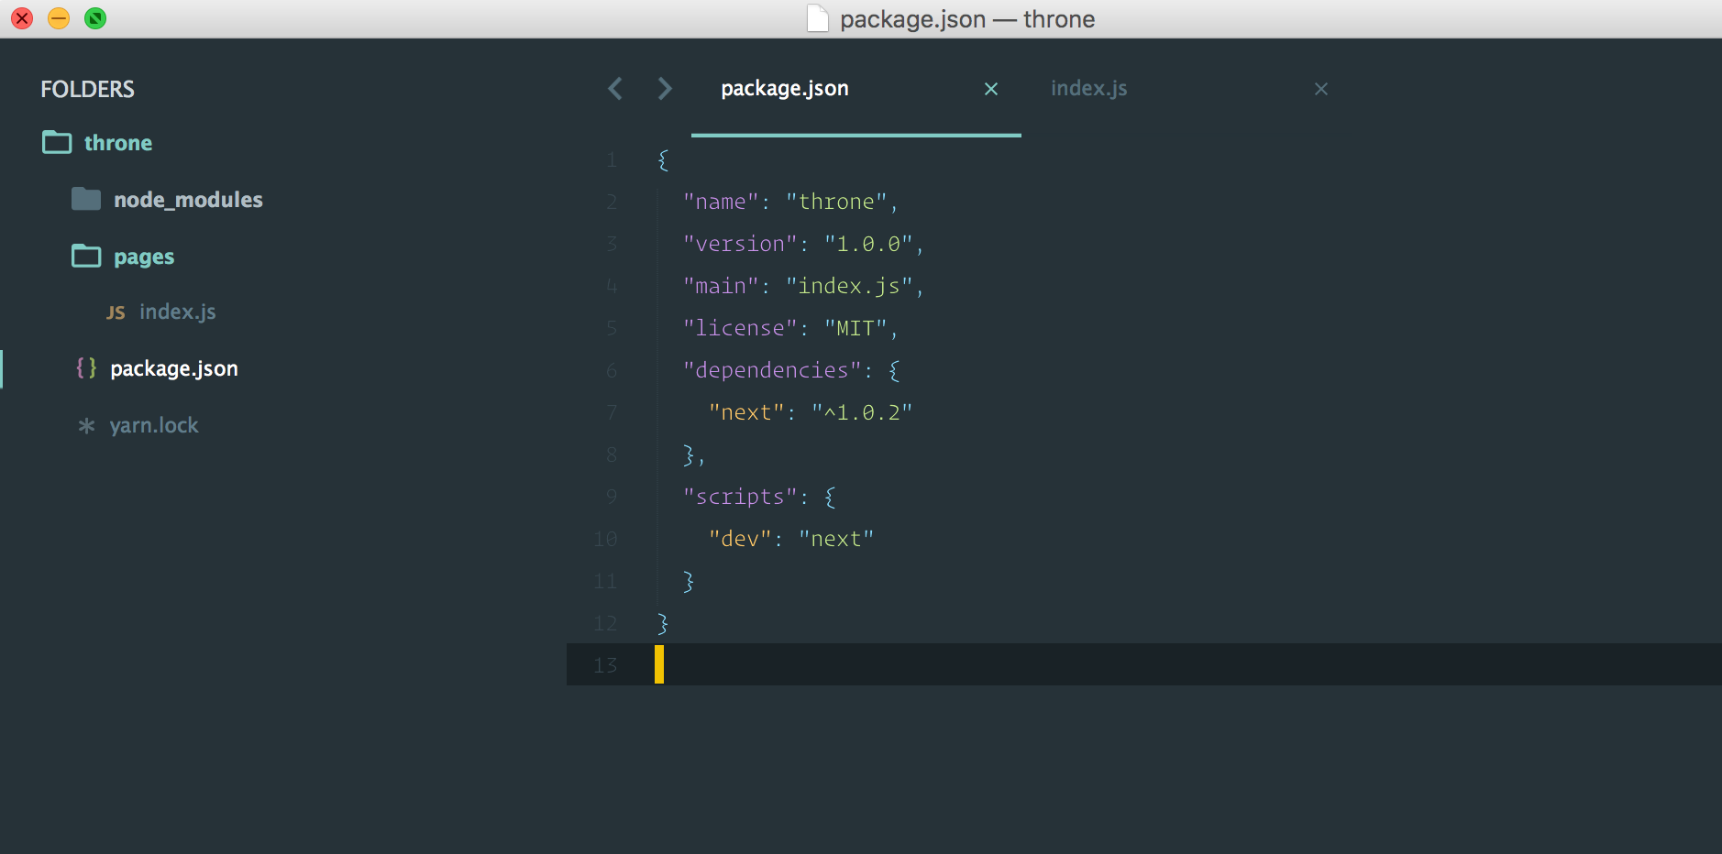The height and width of the screenshot is (854, 1722).
Task: Click the asterisk icon beside yarn.lock
Action: 86,424
